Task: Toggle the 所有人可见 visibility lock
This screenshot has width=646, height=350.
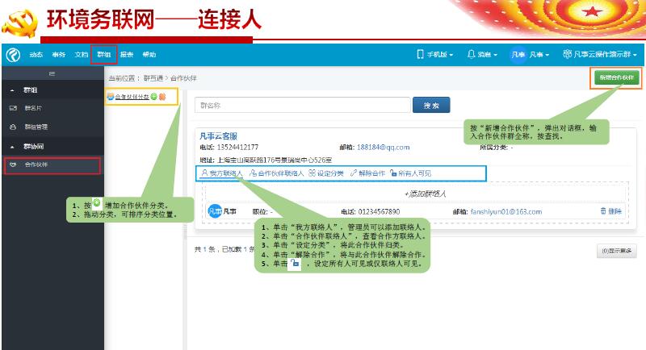Action: 410,173
